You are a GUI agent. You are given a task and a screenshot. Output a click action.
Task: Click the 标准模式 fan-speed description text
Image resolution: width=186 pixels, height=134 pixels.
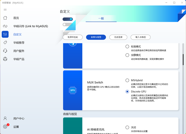pyautogui.click(x=149, y=50)
